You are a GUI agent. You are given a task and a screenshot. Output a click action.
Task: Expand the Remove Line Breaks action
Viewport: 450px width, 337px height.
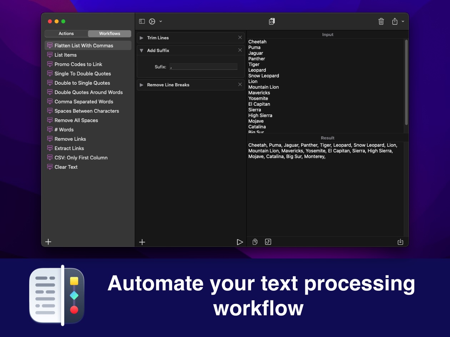click(141, 85)
